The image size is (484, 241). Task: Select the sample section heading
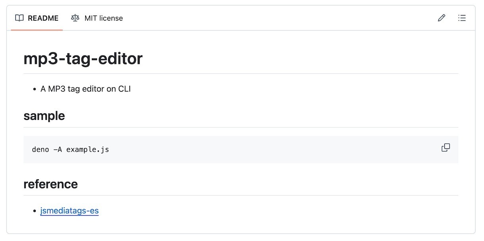[44, 116]
